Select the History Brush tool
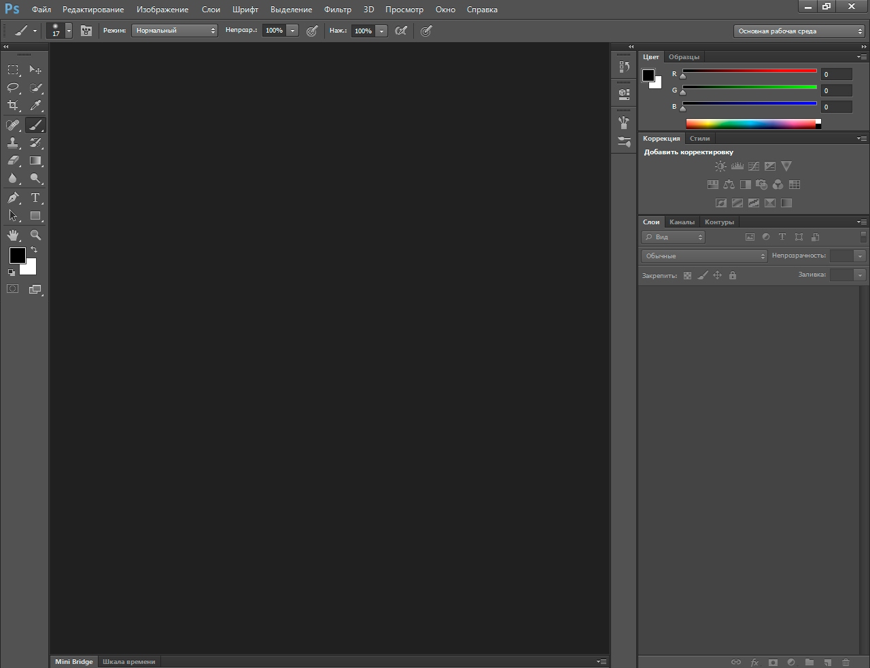This screenshot has width=870, height=668. [35, 143]
